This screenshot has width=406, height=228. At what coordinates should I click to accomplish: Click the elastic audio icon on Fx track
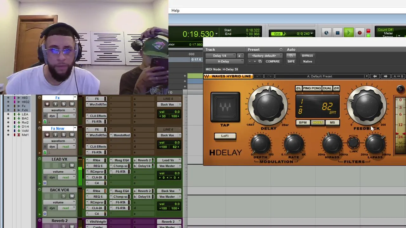coord(45,122)
